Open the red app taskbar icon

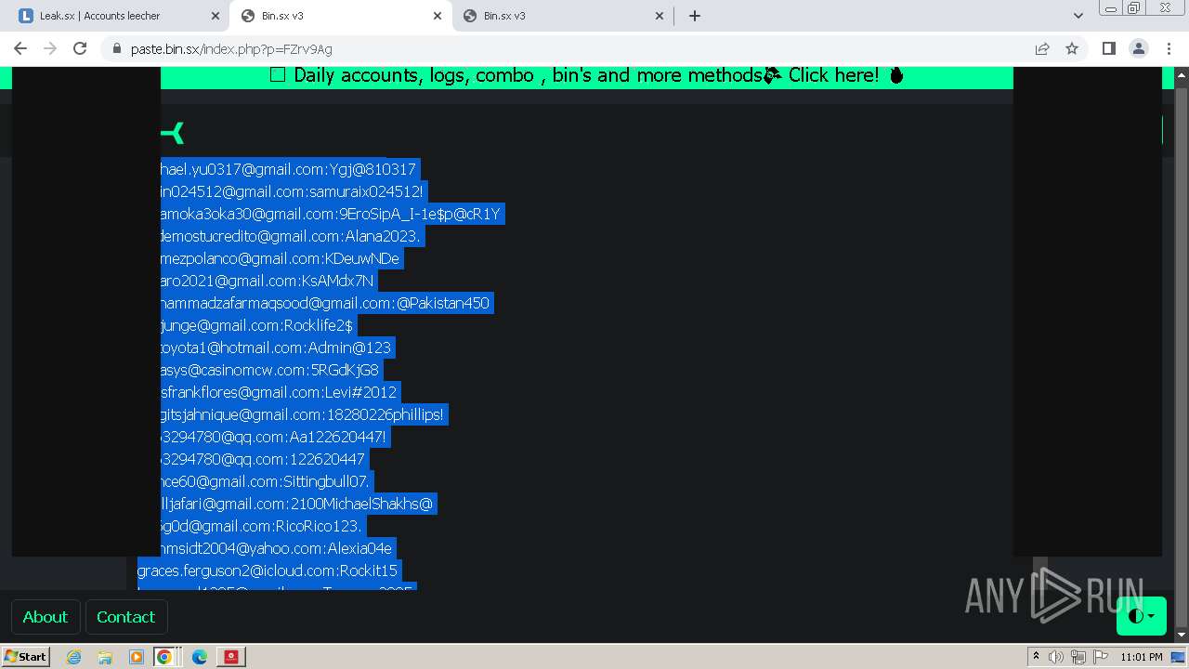pyautogui.click(x=231, y=657)
